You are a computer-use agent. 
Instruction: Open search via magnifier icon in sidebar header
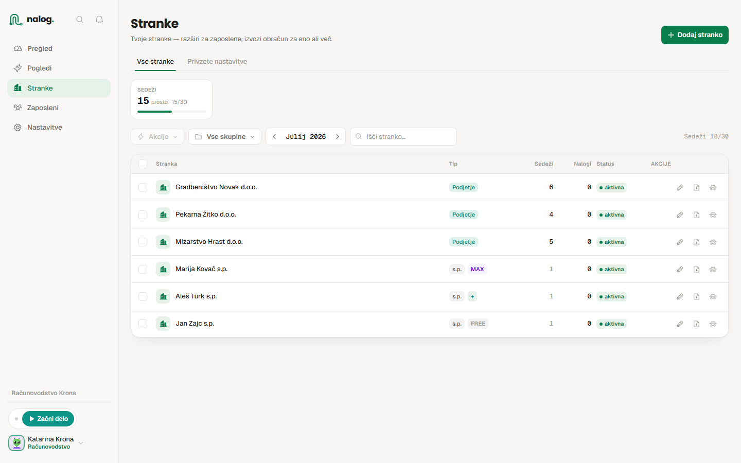coord(80,20)
